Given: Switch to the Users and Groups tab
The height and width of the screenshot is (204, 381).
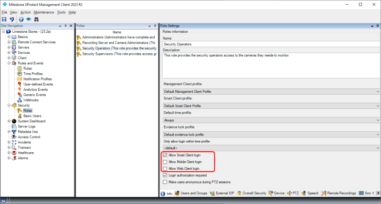Looking at the screenshot, I should (191, 194).
